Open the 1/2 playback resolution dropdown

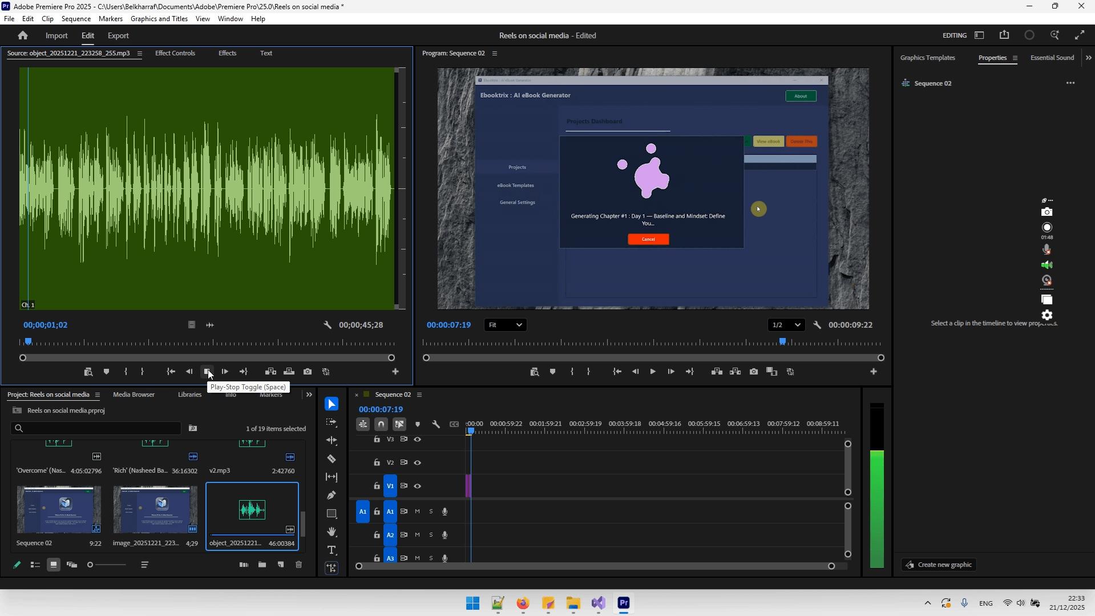[x=786, y=325]
